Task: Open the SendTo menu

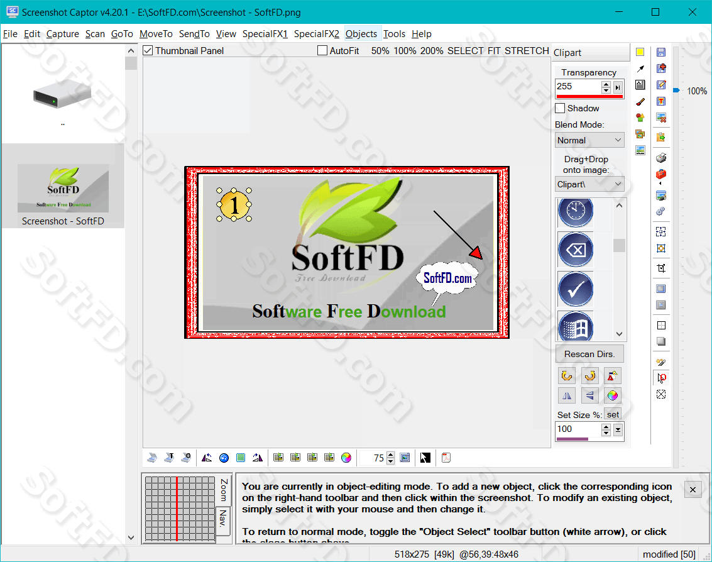Action: click(194, 33)
